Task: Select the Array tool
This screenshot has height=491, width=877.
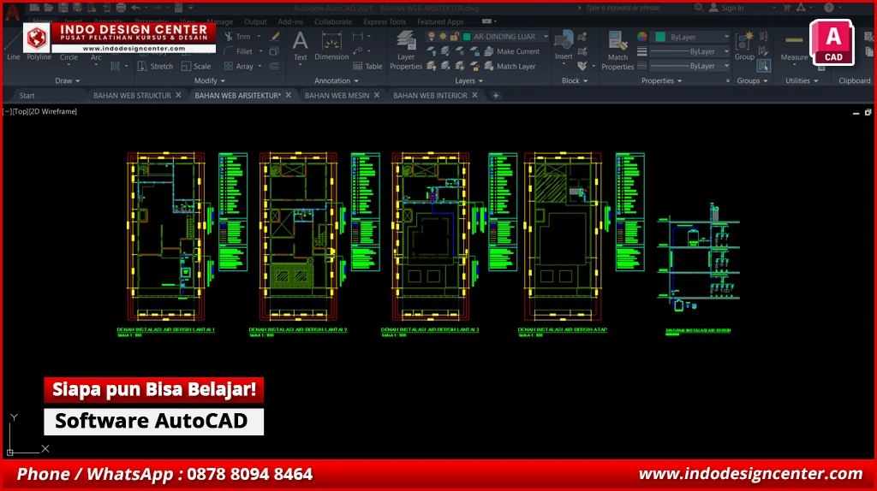Action: pyautogui.click(x=239, y=66)
